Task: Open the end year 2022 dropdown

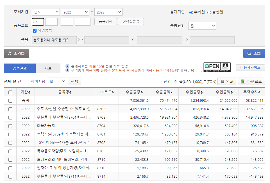Action: pyautogui.click(x=108, y=12)
